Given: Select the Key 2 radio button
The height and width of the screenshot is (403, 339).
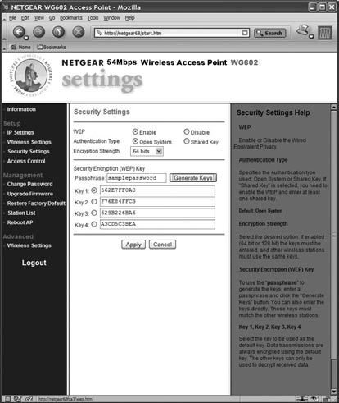Looking at the screenshot, I should [x=94, y=202].
